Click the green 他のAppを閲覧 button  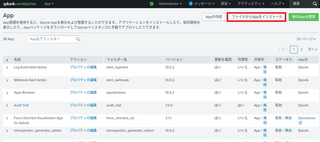pos(303,17)
